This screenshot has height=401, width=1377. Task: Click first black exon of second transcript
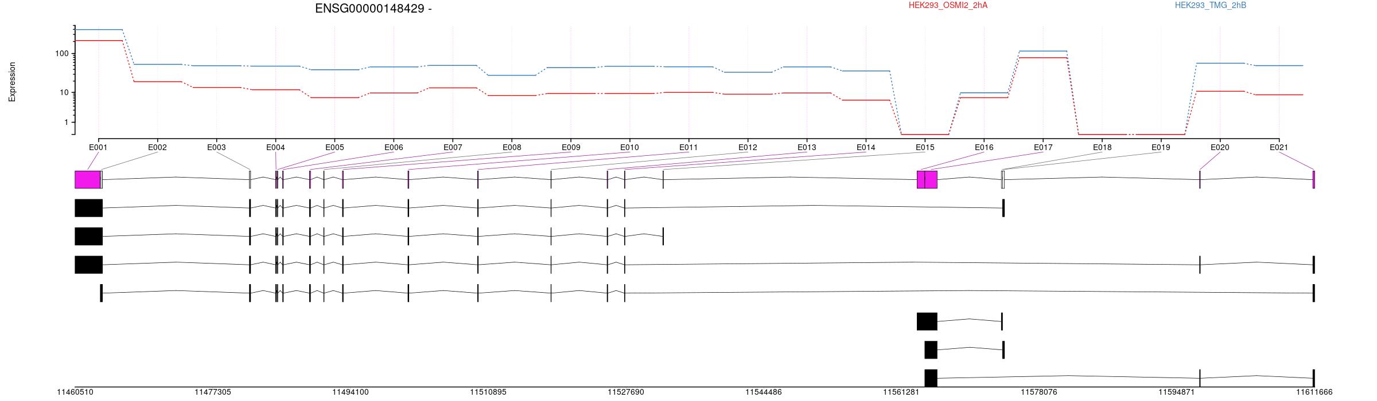tap(89, 236)
